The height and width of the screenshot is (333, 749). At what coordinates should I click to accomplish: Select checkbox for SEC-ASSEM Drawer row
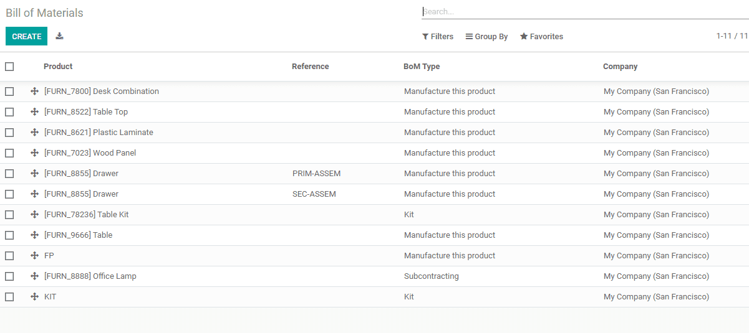click(9, 194)
